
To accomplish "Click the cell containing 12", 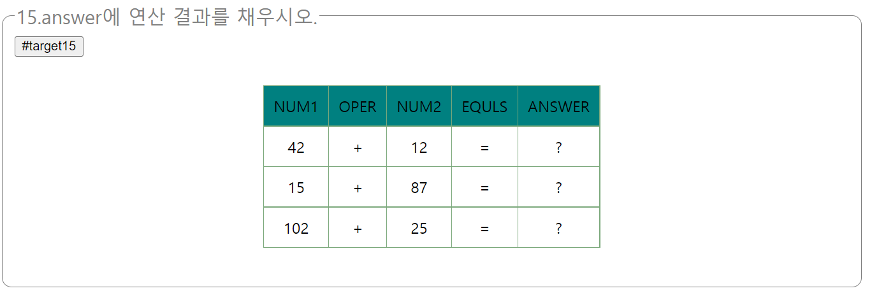I will 419,147.
